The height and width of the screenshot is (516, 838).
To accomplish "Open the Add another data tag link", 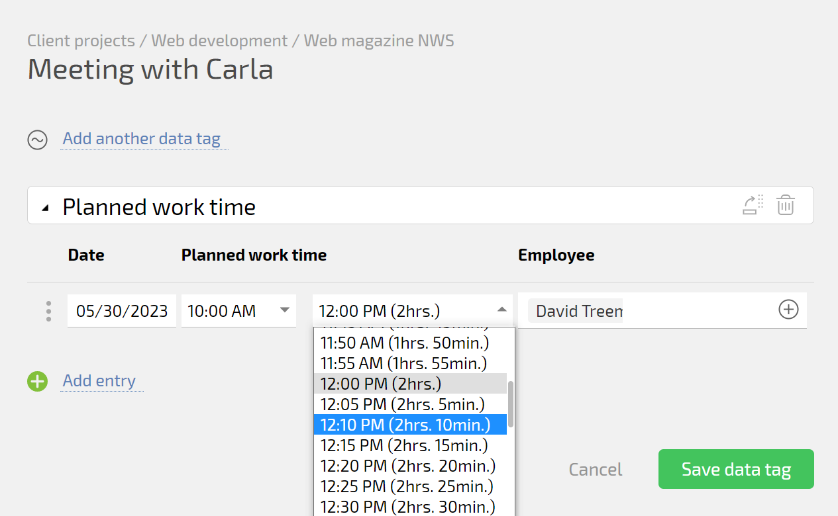I will (x=141, y=139).
